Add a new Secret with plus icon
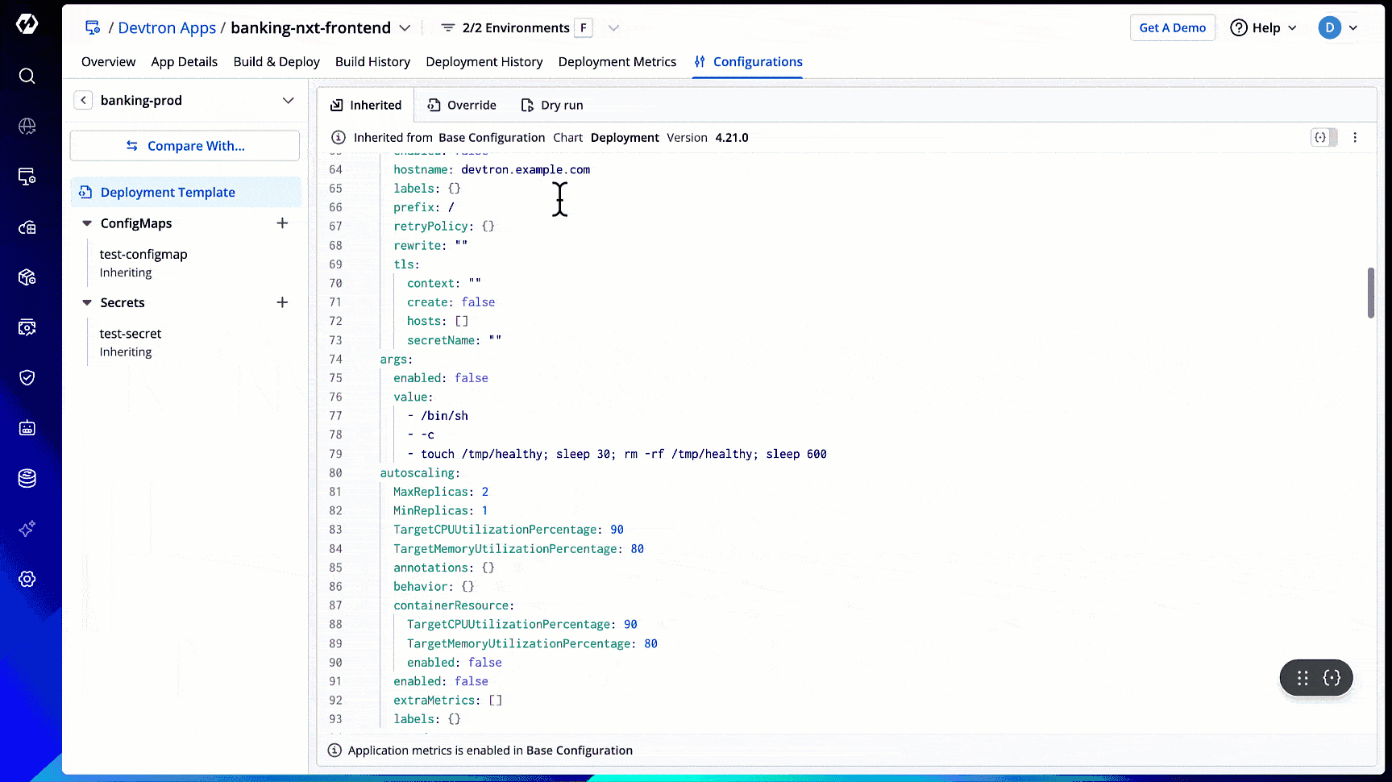 pos(282,302)
